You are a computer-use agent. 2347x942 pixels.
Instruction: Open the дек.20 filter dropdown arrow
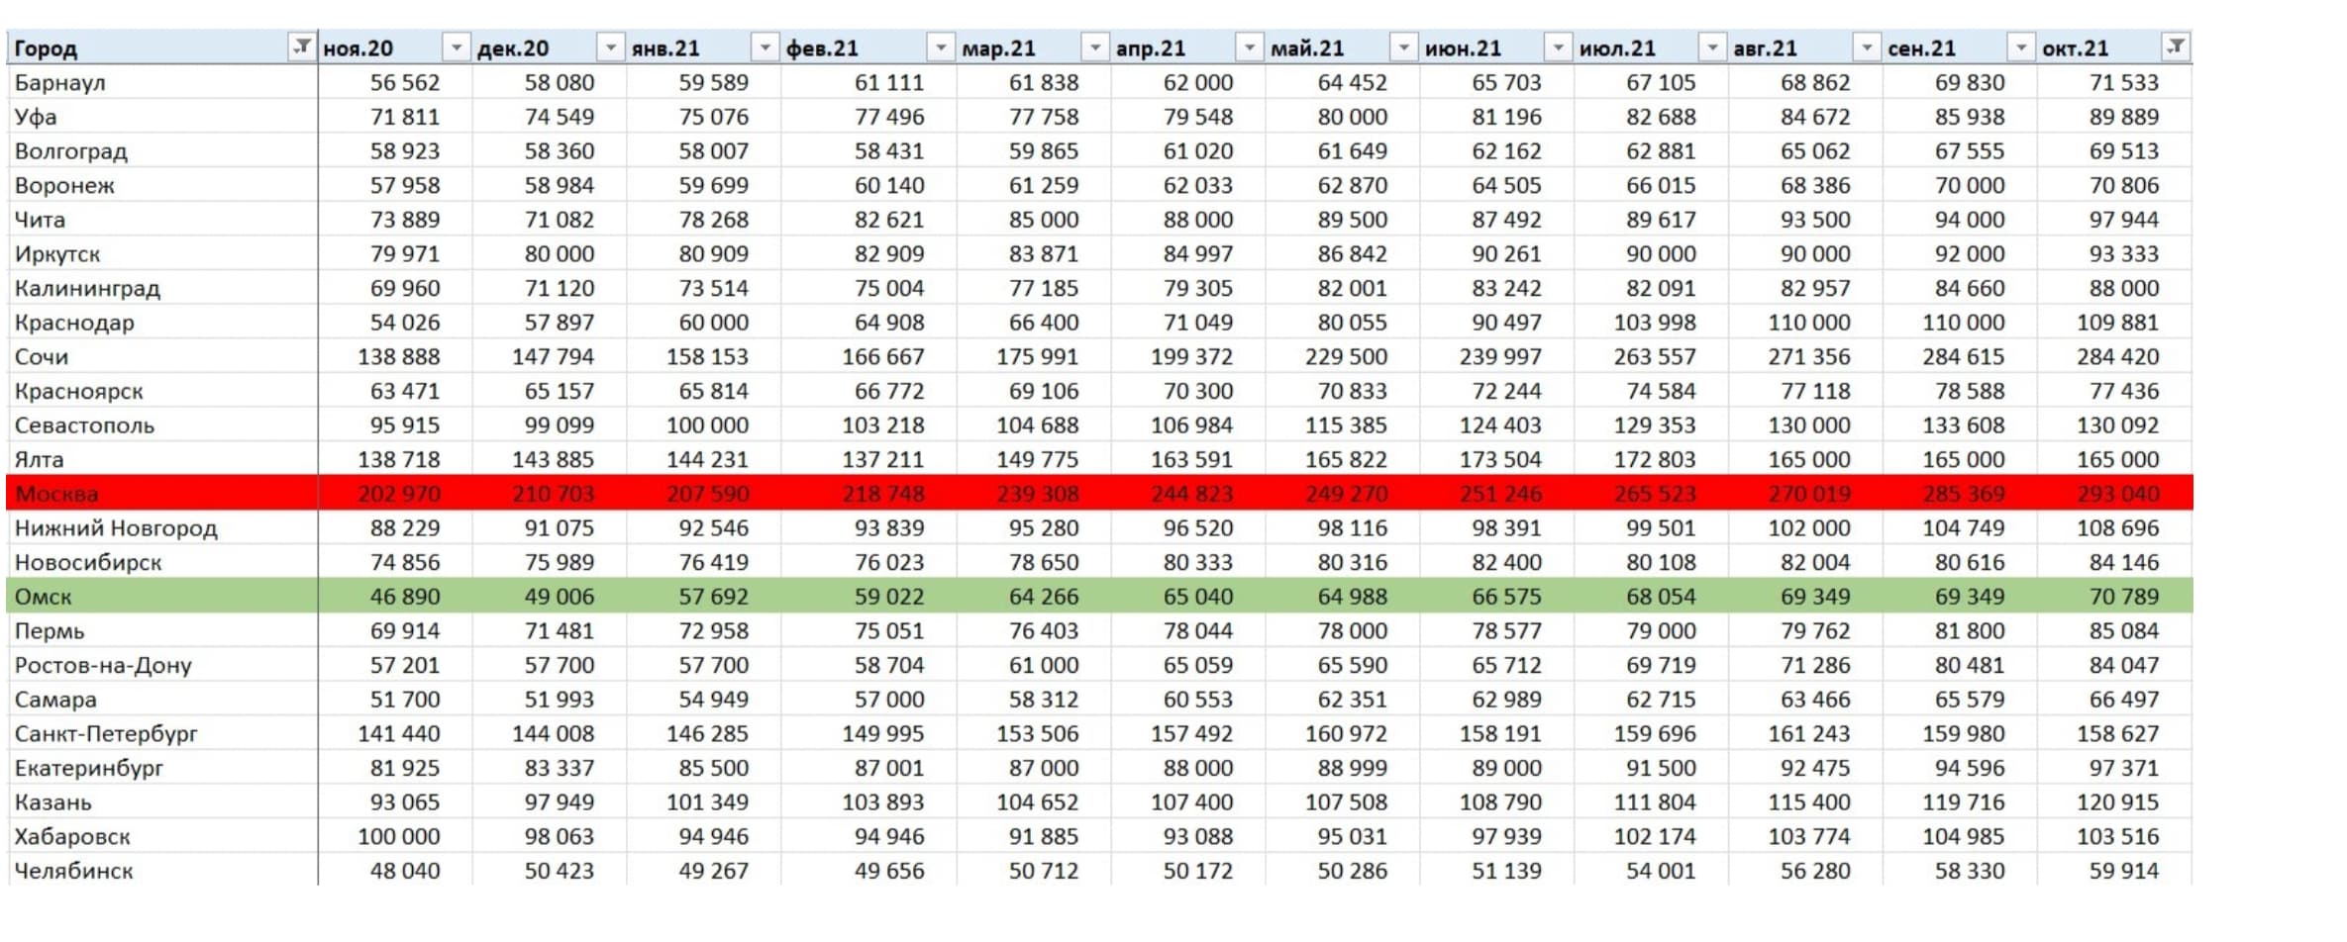[610, 47]
